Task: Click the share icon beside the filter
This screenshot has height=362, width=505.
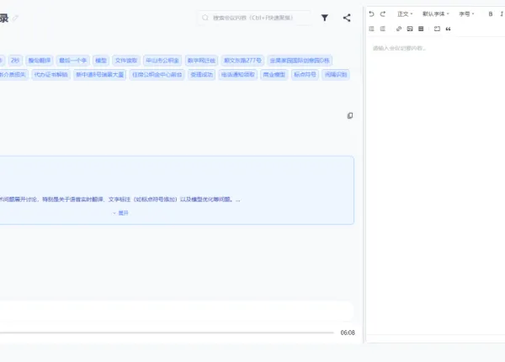Action: [x=347, y=18]
